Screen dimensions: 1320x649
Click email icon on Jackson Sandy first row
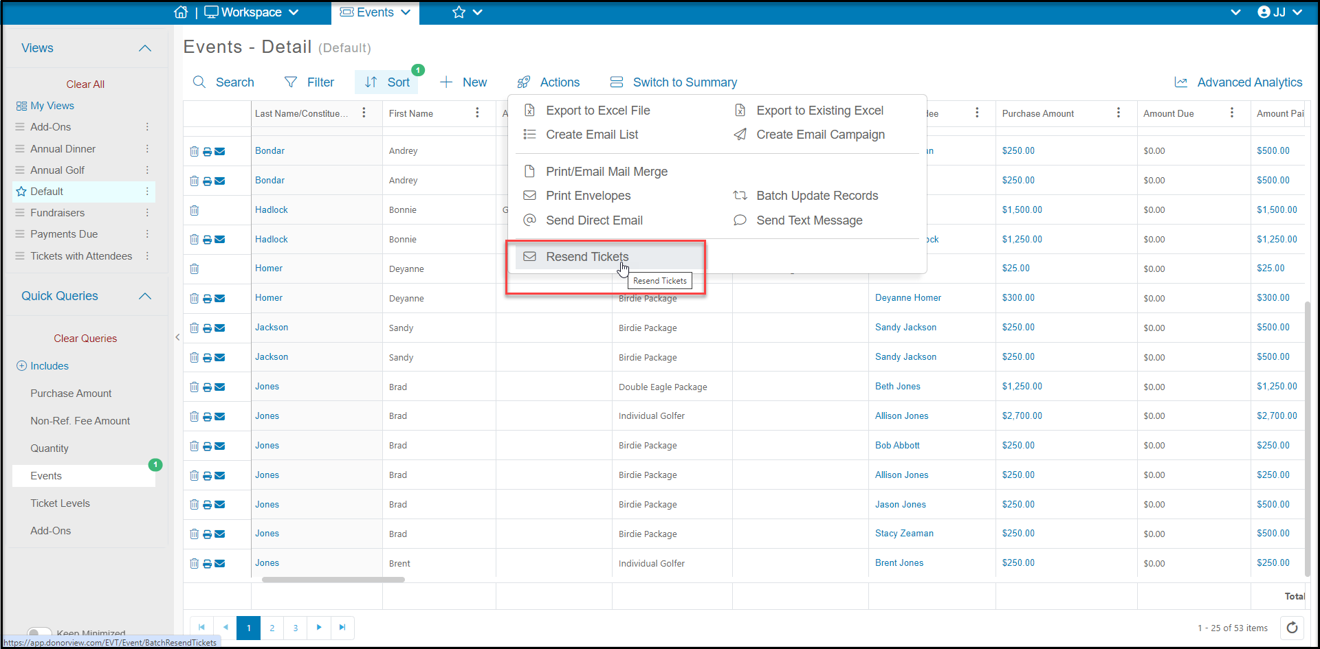point(220,328)
